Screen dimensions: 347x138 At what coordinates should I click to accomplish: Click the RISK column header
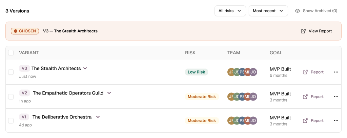click(x=190, y=53)
